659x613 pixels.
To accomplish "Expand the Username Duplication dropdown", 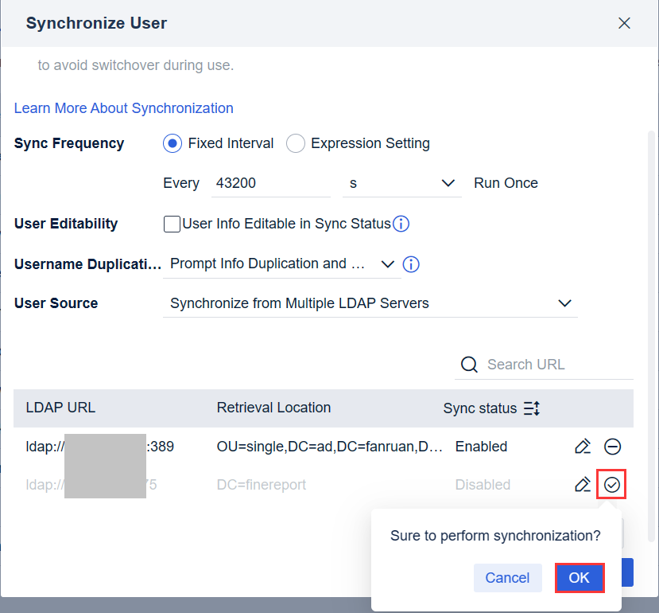I will [387, 264].
